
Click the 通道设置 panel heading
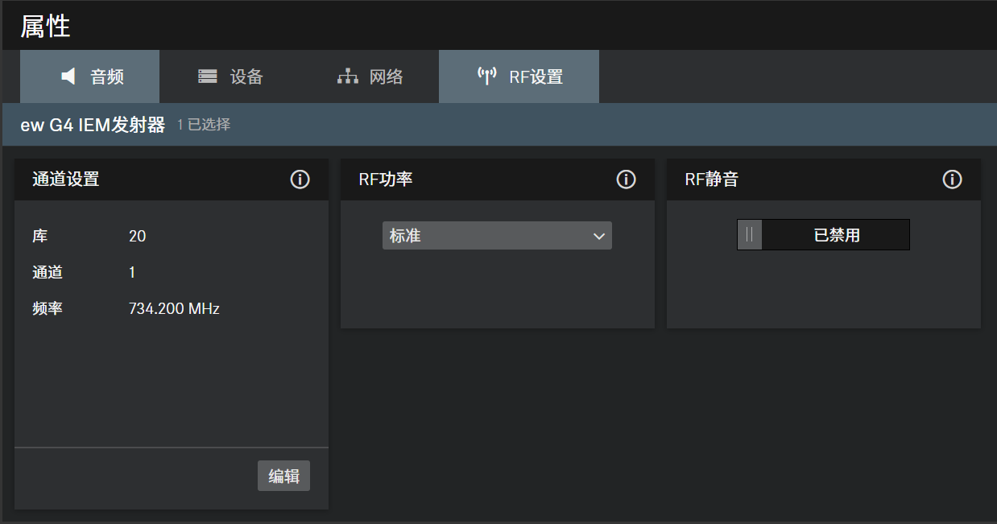66,179
